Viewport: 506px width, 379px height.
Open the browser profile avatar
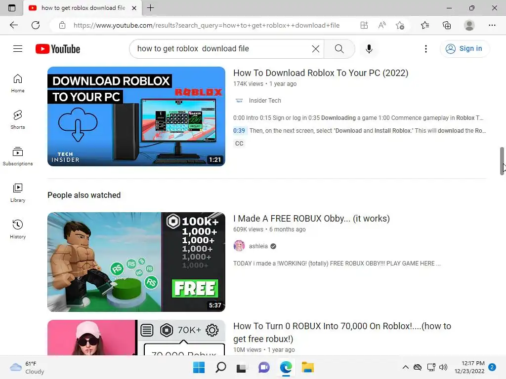click(469, 25)
